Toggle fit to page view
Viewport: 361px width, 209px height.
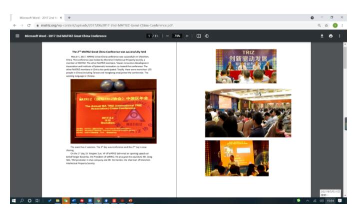point(199,36)
